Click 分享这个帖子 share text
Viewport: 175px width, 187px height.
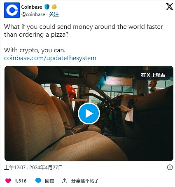tap(85, 181)
